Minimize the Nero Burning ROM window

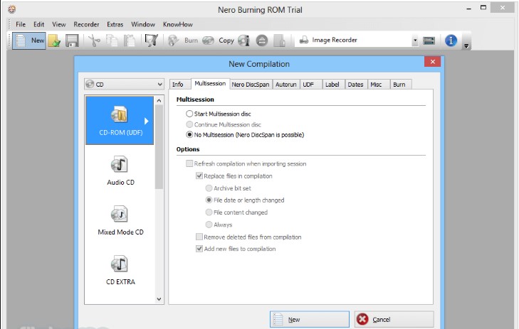coord(468,9)
